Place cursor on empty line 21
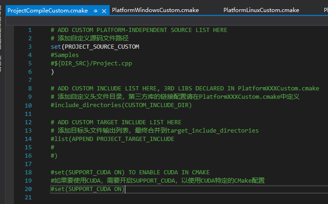 point(139,198)
